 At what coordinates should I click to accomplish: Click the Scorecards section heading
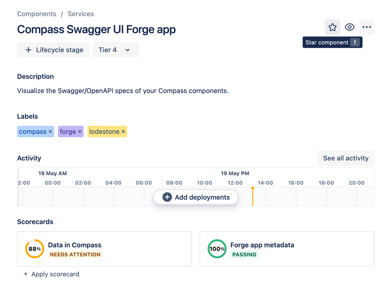tap(35, 222)
